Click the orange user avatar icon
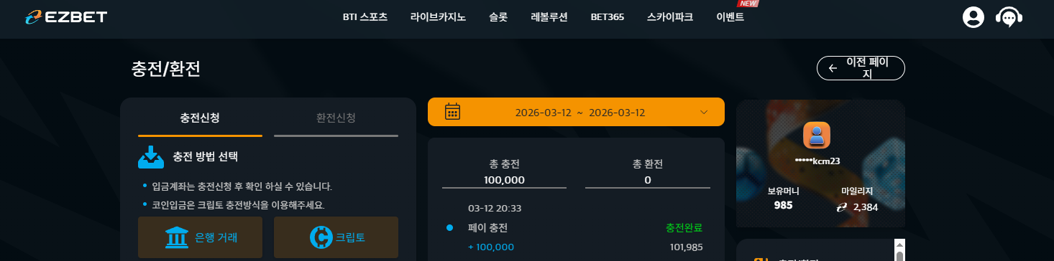 817,135
